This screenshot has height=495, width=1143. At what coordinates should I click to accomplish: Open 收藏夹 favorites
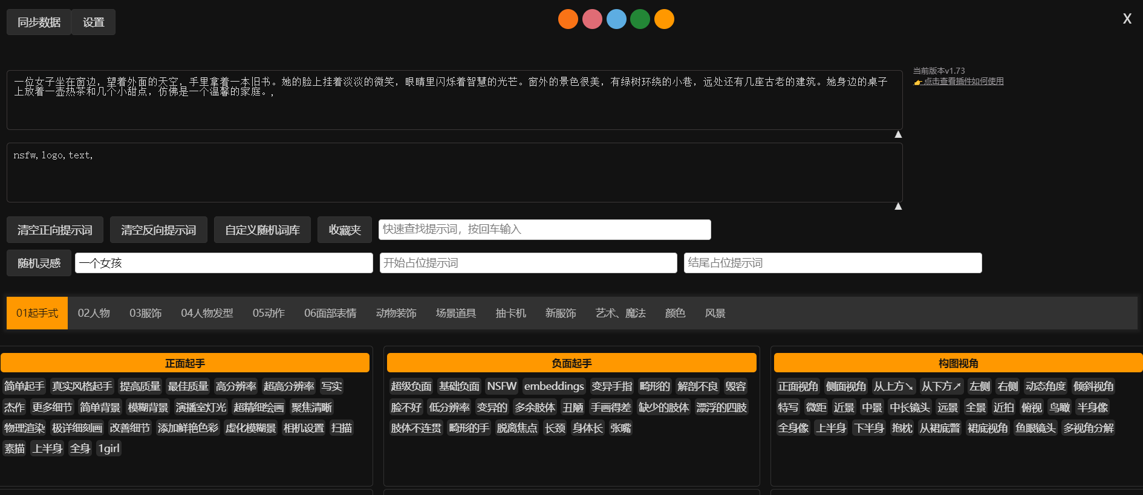point(344,230)
